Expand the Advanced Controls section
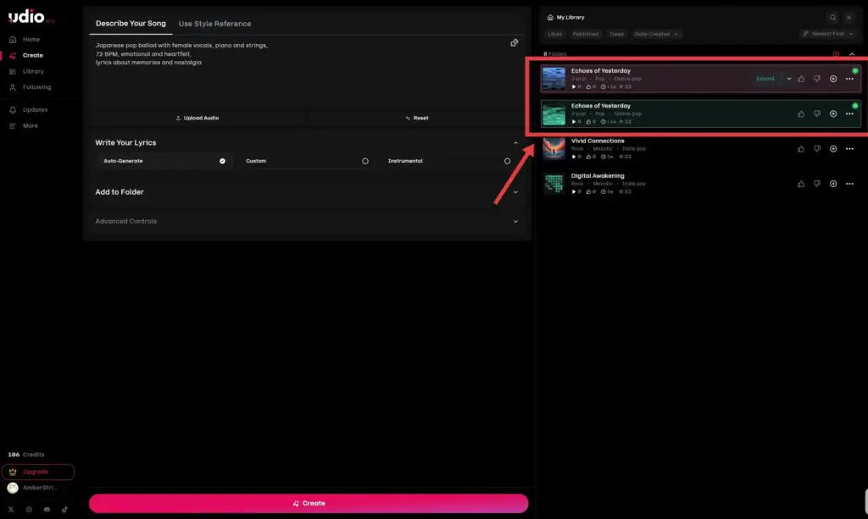The width and height of the screenshot is (868, 519). (515, 222)
